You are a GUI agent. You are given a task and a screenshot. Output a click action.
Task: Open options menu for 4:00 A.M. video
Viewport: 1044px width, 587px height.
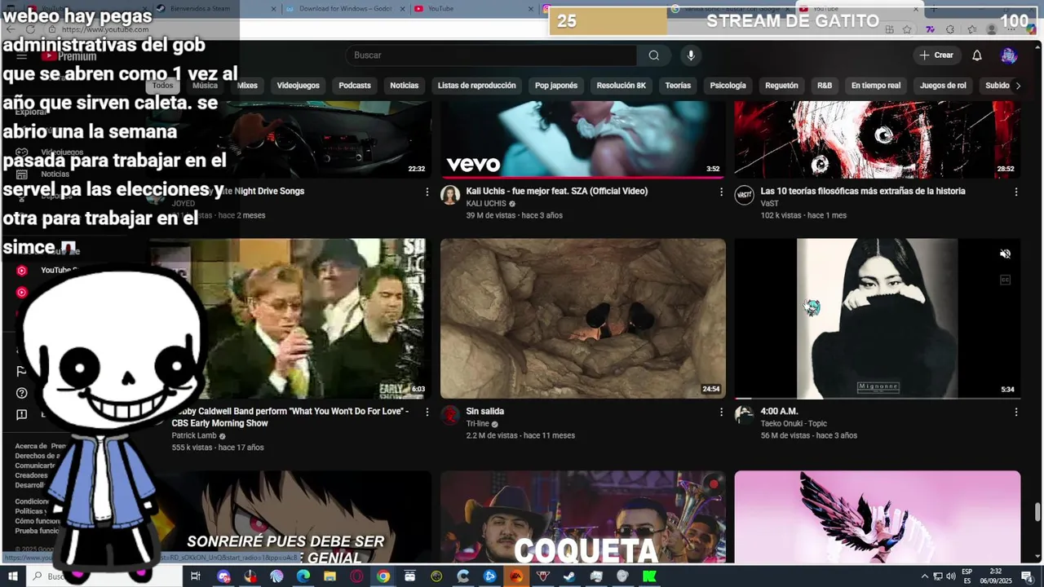(1016, 412)
